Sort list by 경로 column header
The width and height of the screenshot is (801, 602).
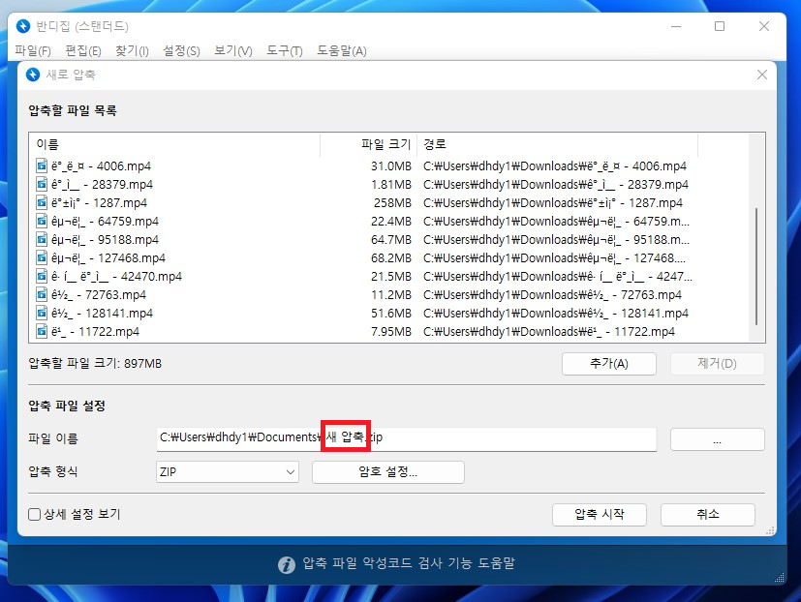coord(557,144)
